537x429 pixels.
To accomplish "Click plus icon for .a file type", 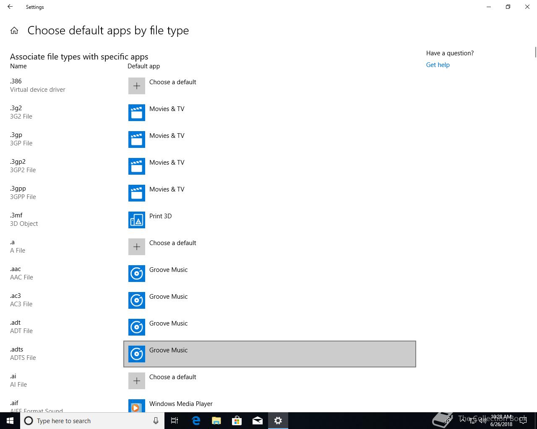I will coord(137,247).
